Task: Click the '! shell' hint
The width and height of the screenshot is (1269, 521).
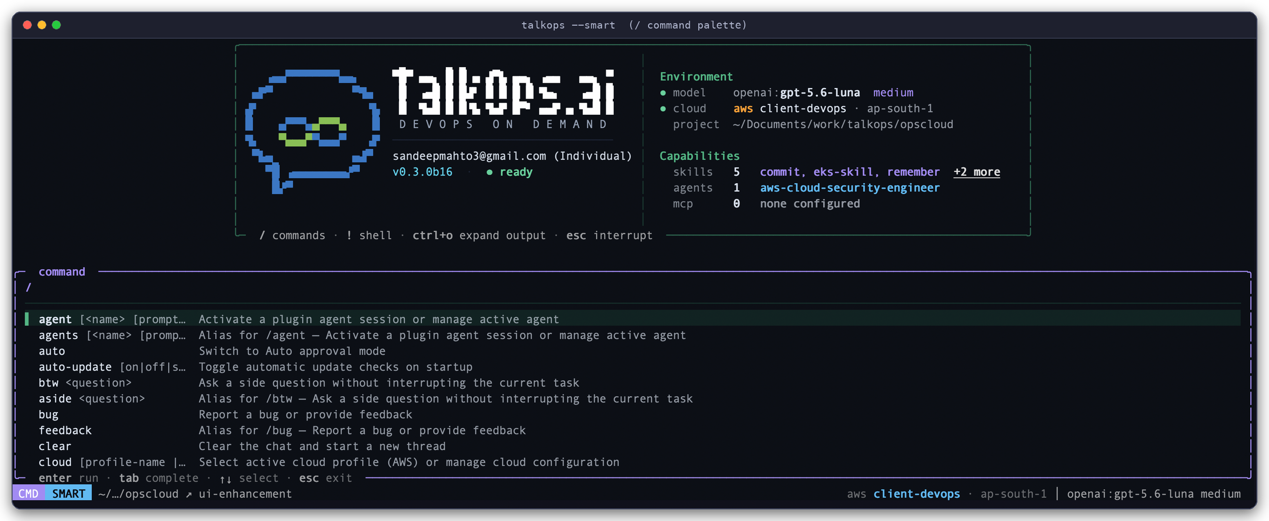Action: pyautogui.click(x=369, y=236)
